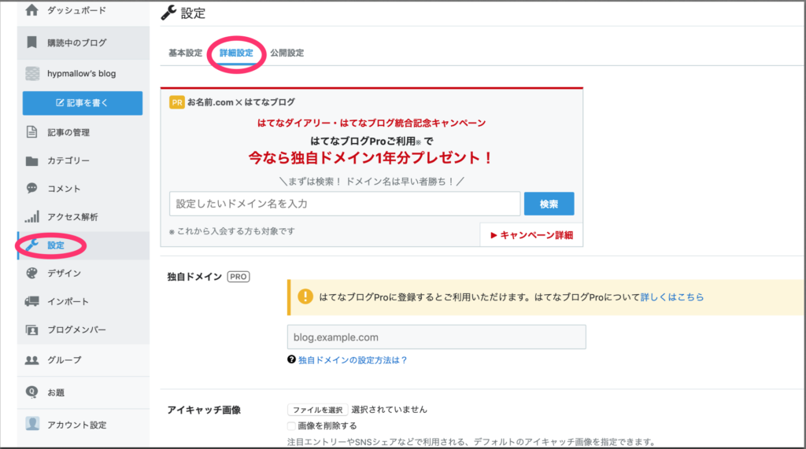The height and width of the screenshot is (449, 806).
Task: Click the ファイルを選択 file chooser button
Action: coord(317,410)
